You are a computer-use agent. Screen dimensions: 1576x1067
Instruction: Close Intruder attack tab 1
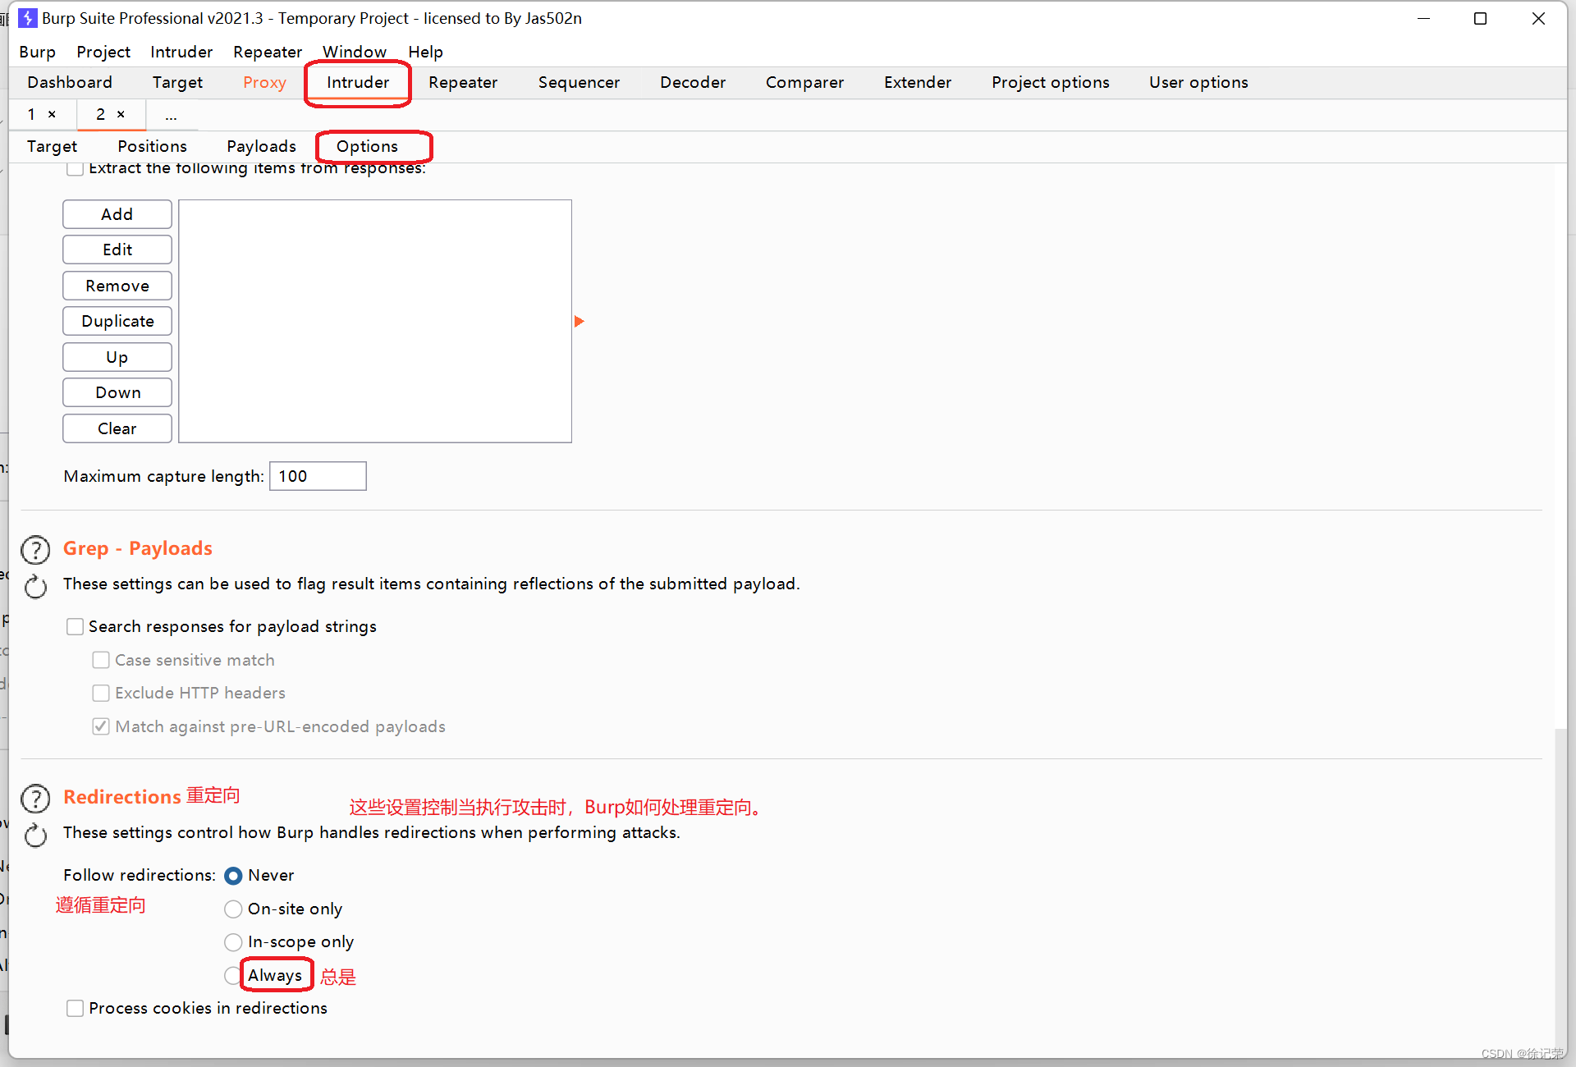pos(52,114)
